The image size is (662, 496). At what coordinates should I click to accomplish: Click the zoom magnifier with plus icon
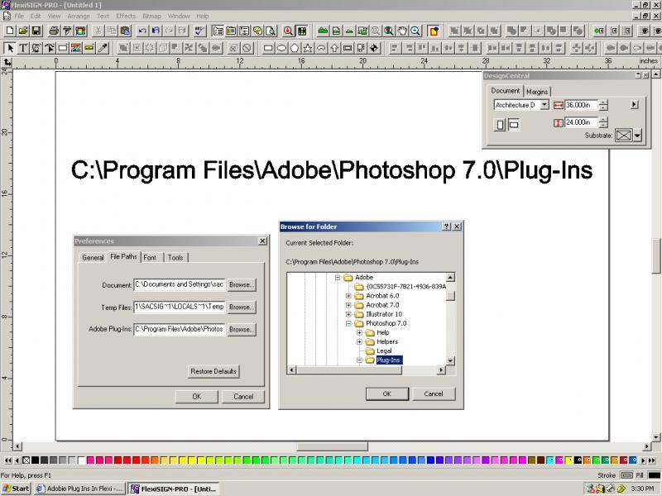pyautogui.click(x=415, y=31)
